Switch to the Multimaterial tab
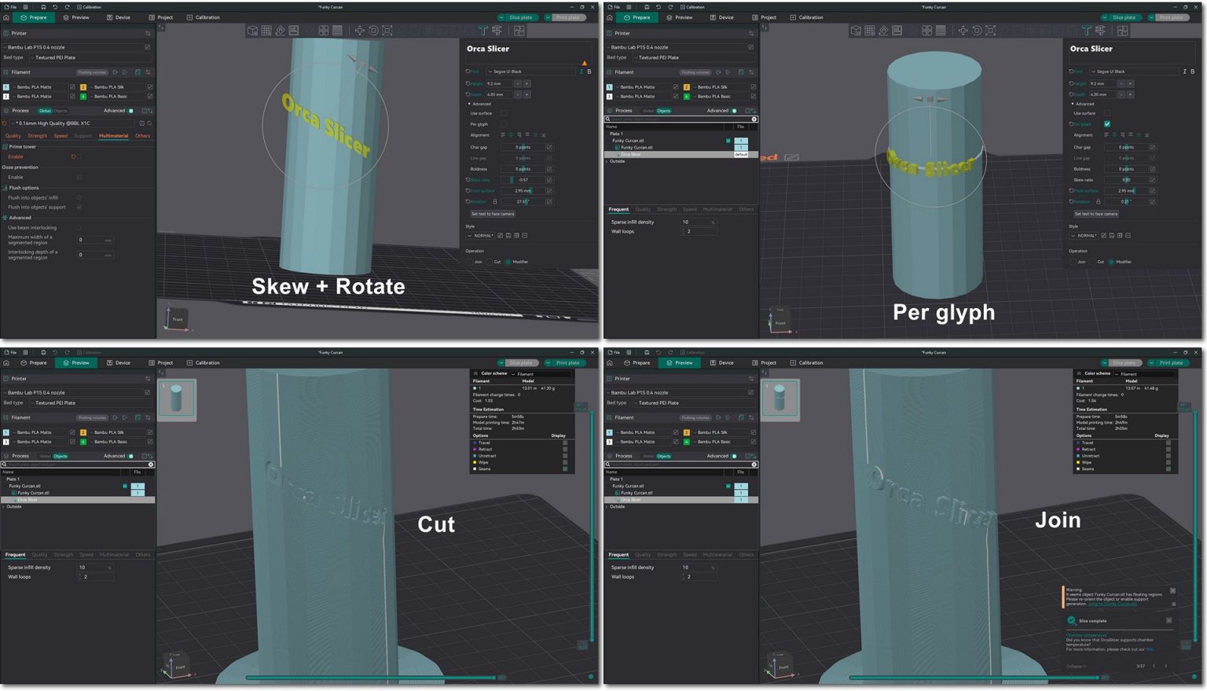 (x=113, y=135)
